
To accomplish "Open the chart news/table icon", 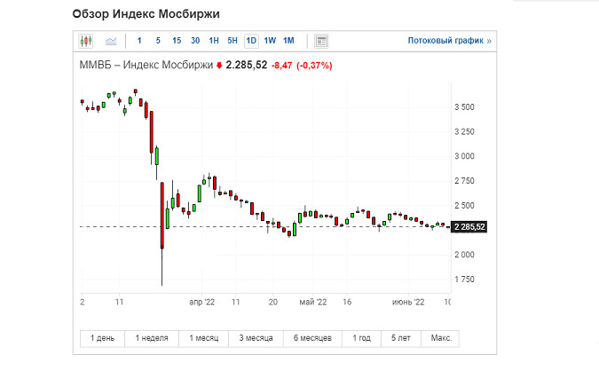I will [x=321, y=41].
